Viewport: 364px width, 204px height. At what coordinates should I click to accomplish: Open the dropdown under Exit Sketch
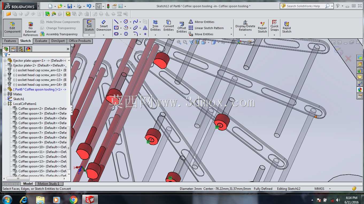pyautogui.click(x=89, y=35)
